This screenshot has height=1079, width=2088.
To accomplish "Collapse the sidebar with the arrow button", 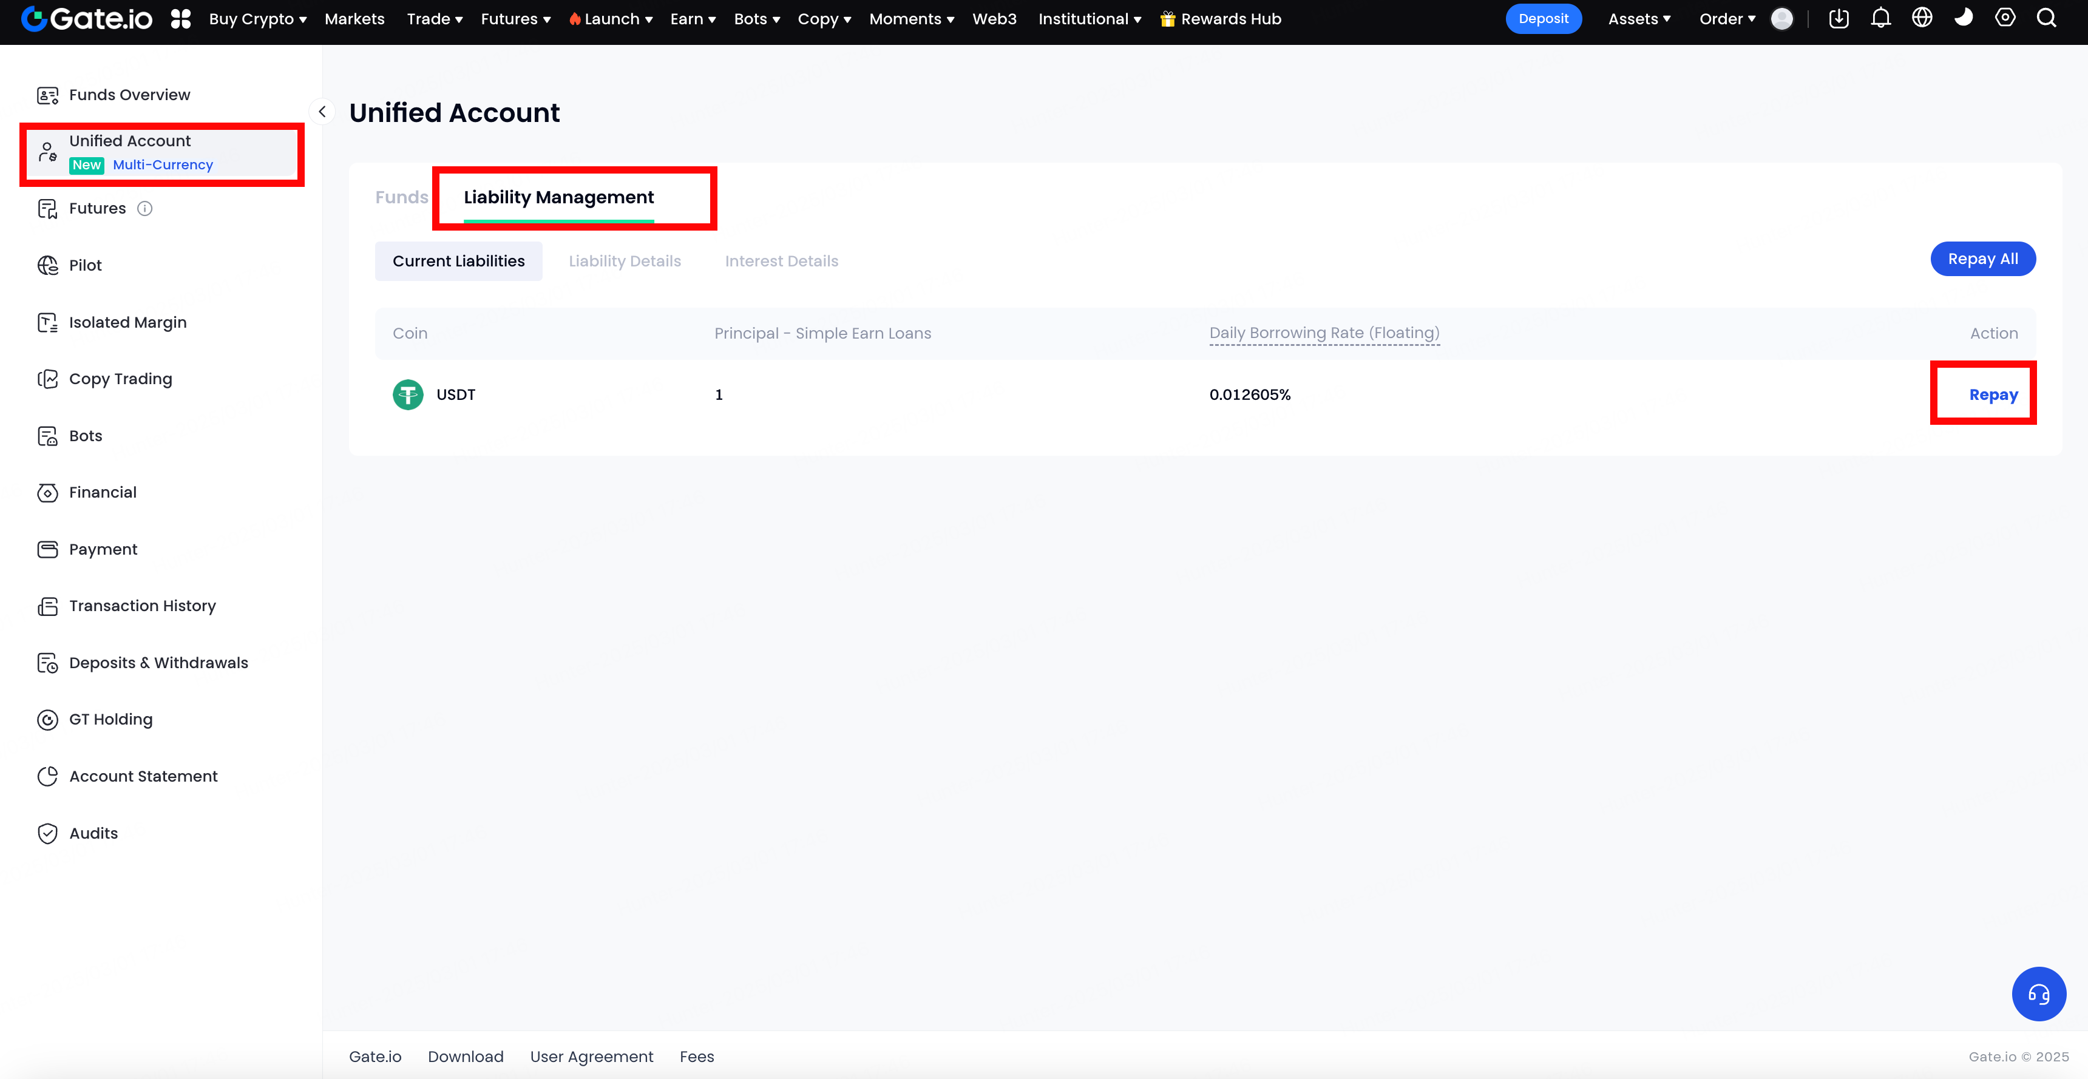I will [322, 112].
